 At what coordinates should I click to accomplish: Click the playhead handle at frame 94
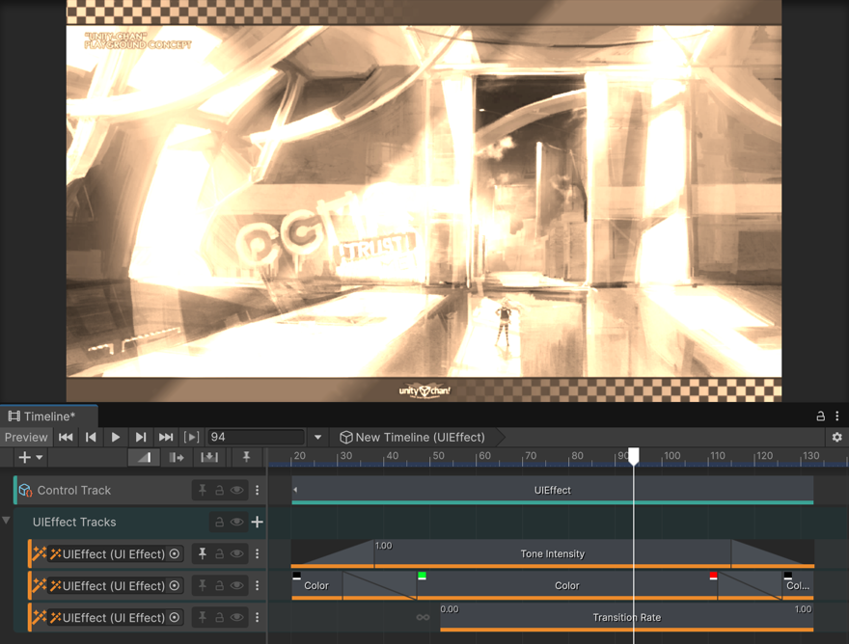pyautogui.click(x=634, y=456)
